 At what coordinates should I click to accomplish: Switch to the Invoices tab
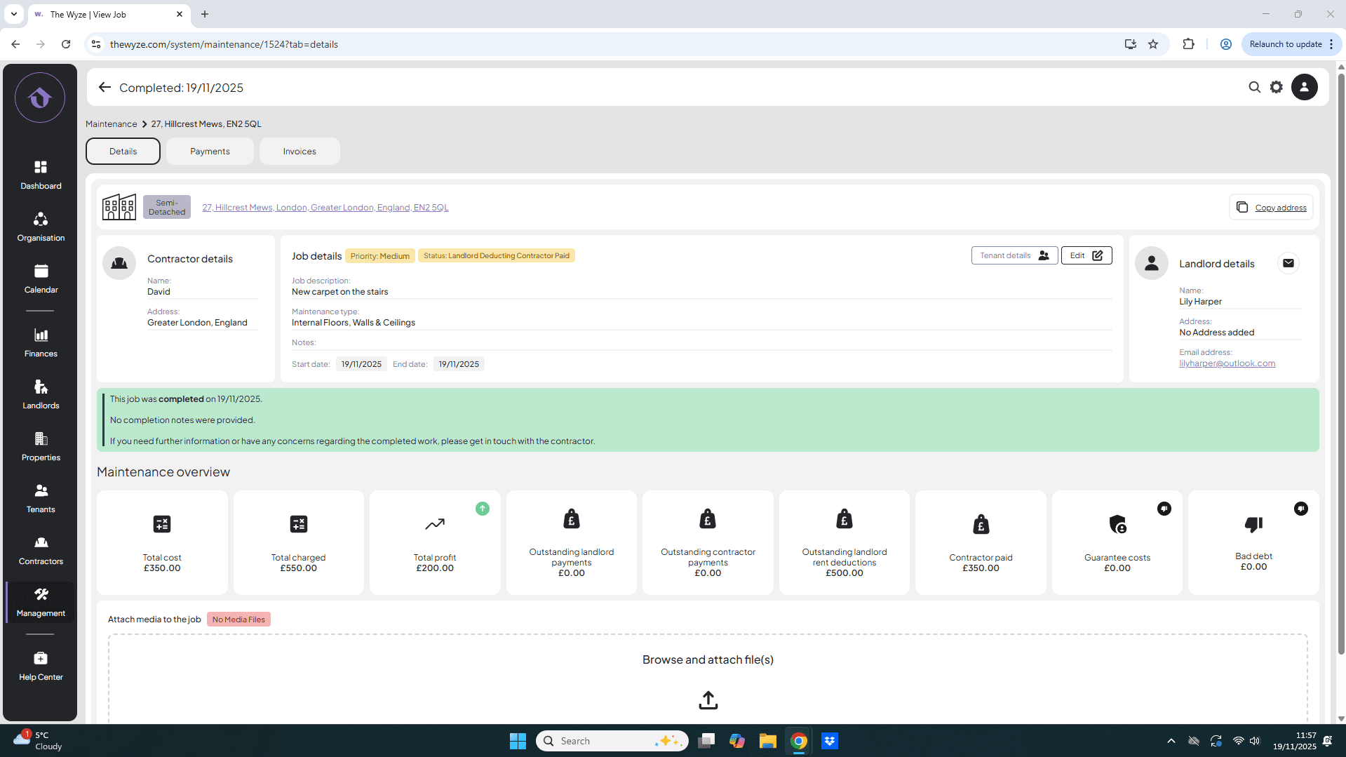point(300,152)
